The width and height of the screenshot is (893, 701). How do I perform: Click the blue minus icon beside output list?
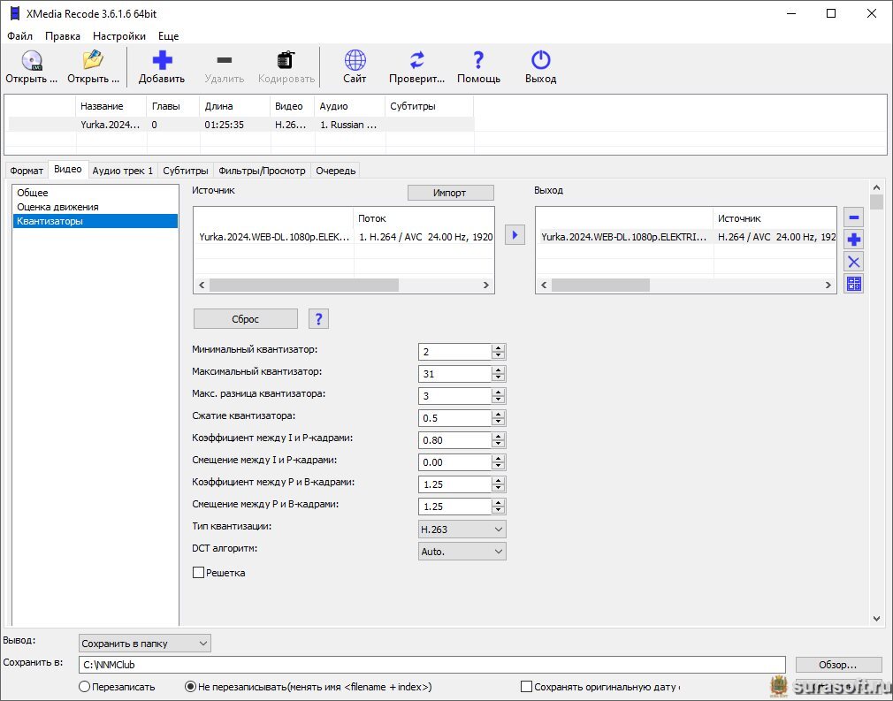click(853, 217)
